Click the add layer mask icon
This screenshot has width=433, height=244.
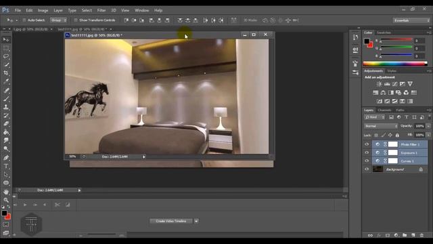(x=388, y=235)
